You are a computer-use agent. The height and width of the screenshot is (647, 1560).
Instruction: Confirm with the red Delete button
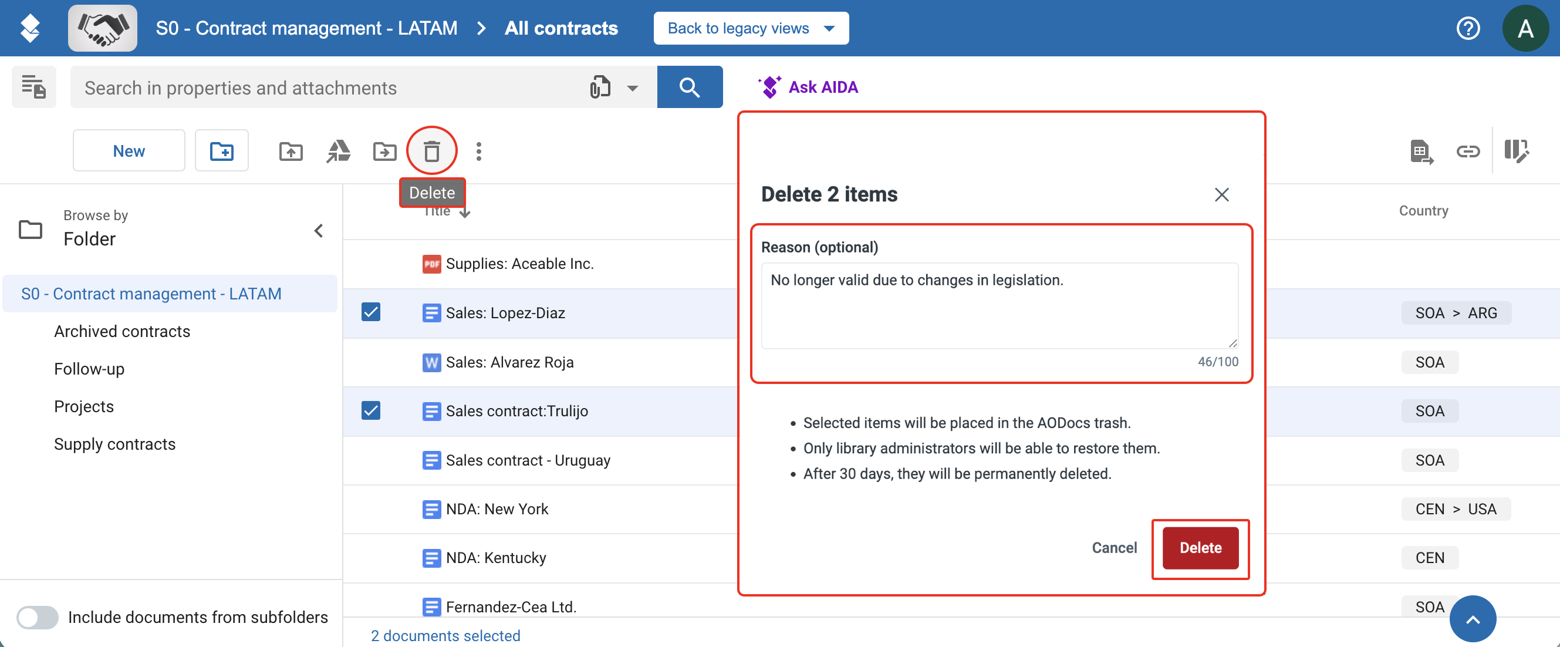click(1200, 548)
